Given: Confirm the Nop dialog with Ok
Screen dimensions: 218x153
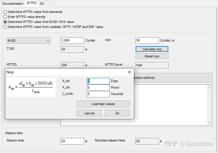Looking at the screenshot, I should [117, 113].
